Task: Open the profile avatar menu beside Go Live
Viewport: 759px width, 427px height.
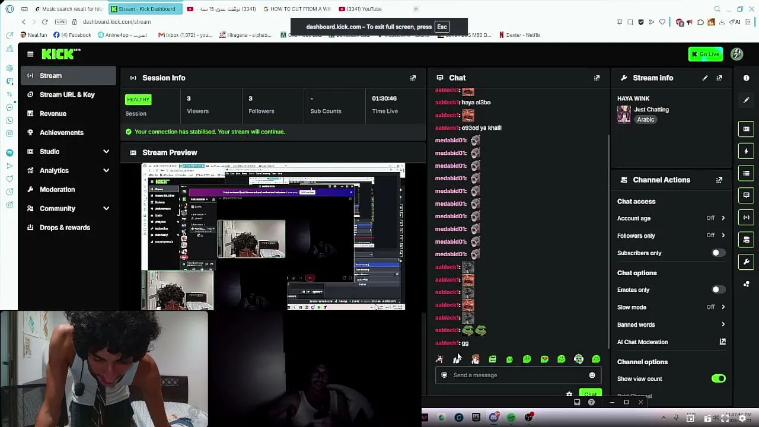Action: pos(736,54)
